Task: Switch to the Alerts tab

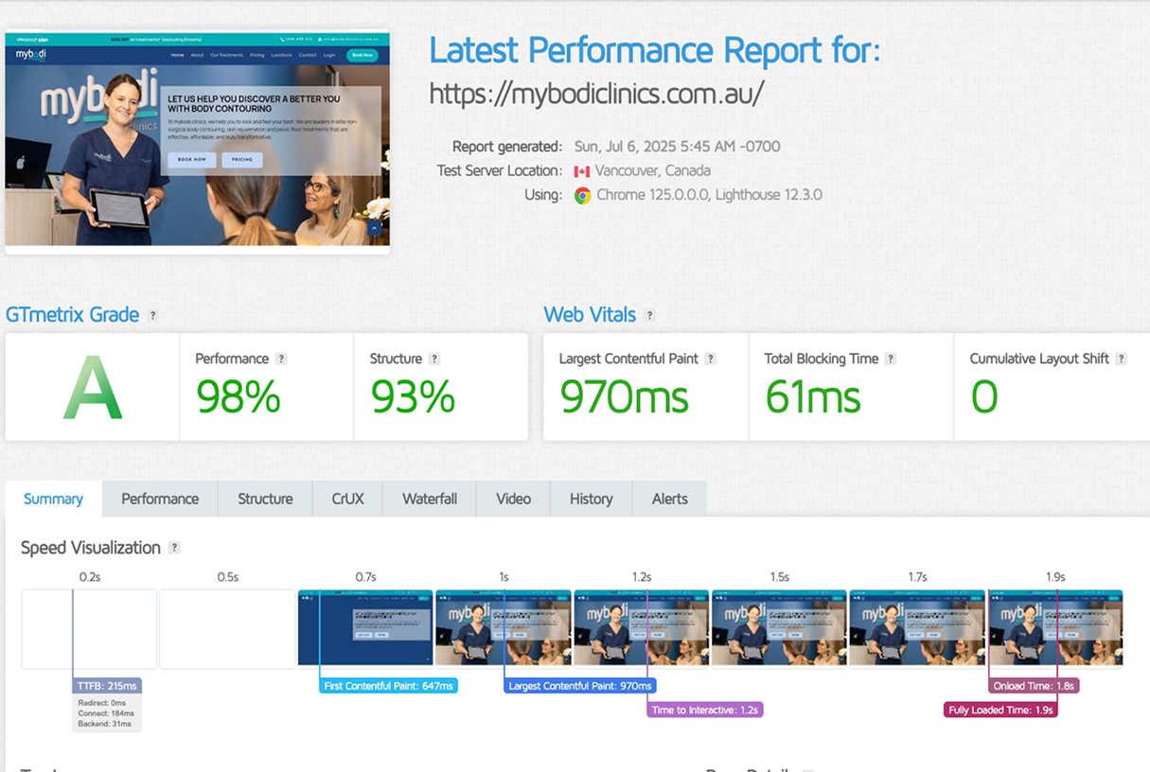Action: [669, 500]
